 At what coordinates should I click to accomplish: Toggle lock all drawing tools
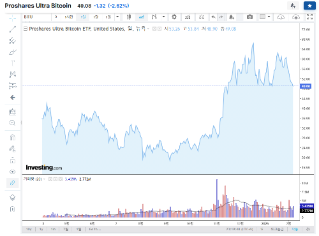click(13, 160)
